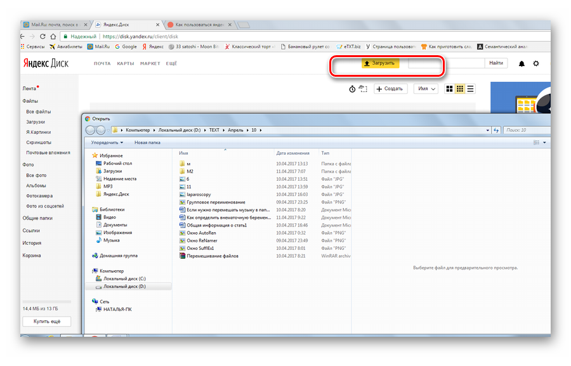Open Все файлы in the sidebar
This screenshot has height=366, width=571.
39,112
